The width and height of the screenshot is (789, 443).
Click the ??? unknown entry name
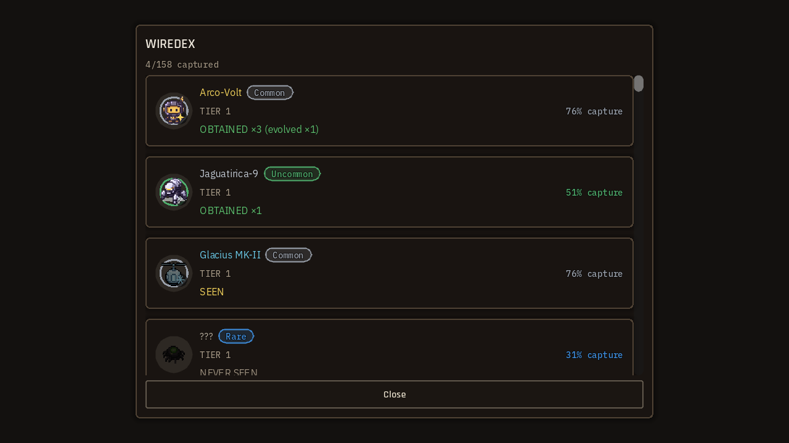coord(206,336)
